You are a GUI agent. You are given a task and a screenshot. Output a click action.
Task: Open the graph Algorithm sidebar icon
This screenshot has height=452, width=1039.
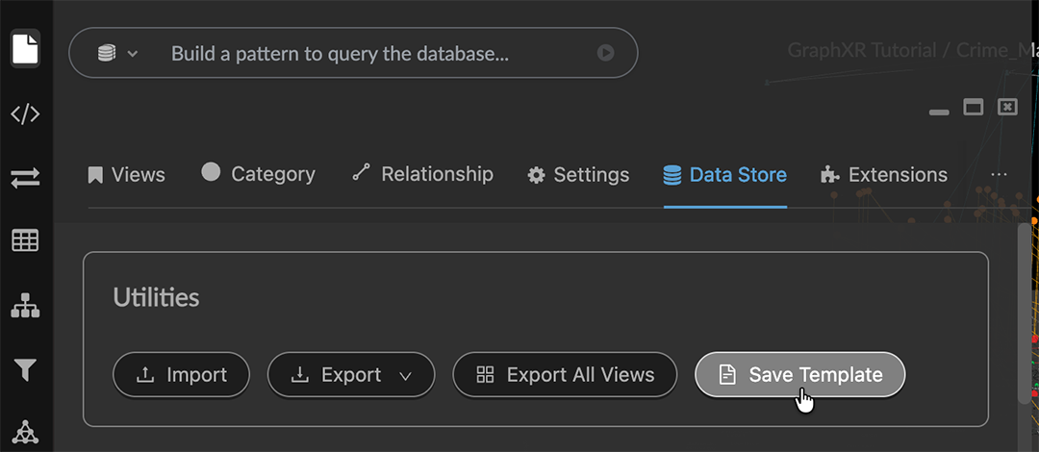[25, 433]
